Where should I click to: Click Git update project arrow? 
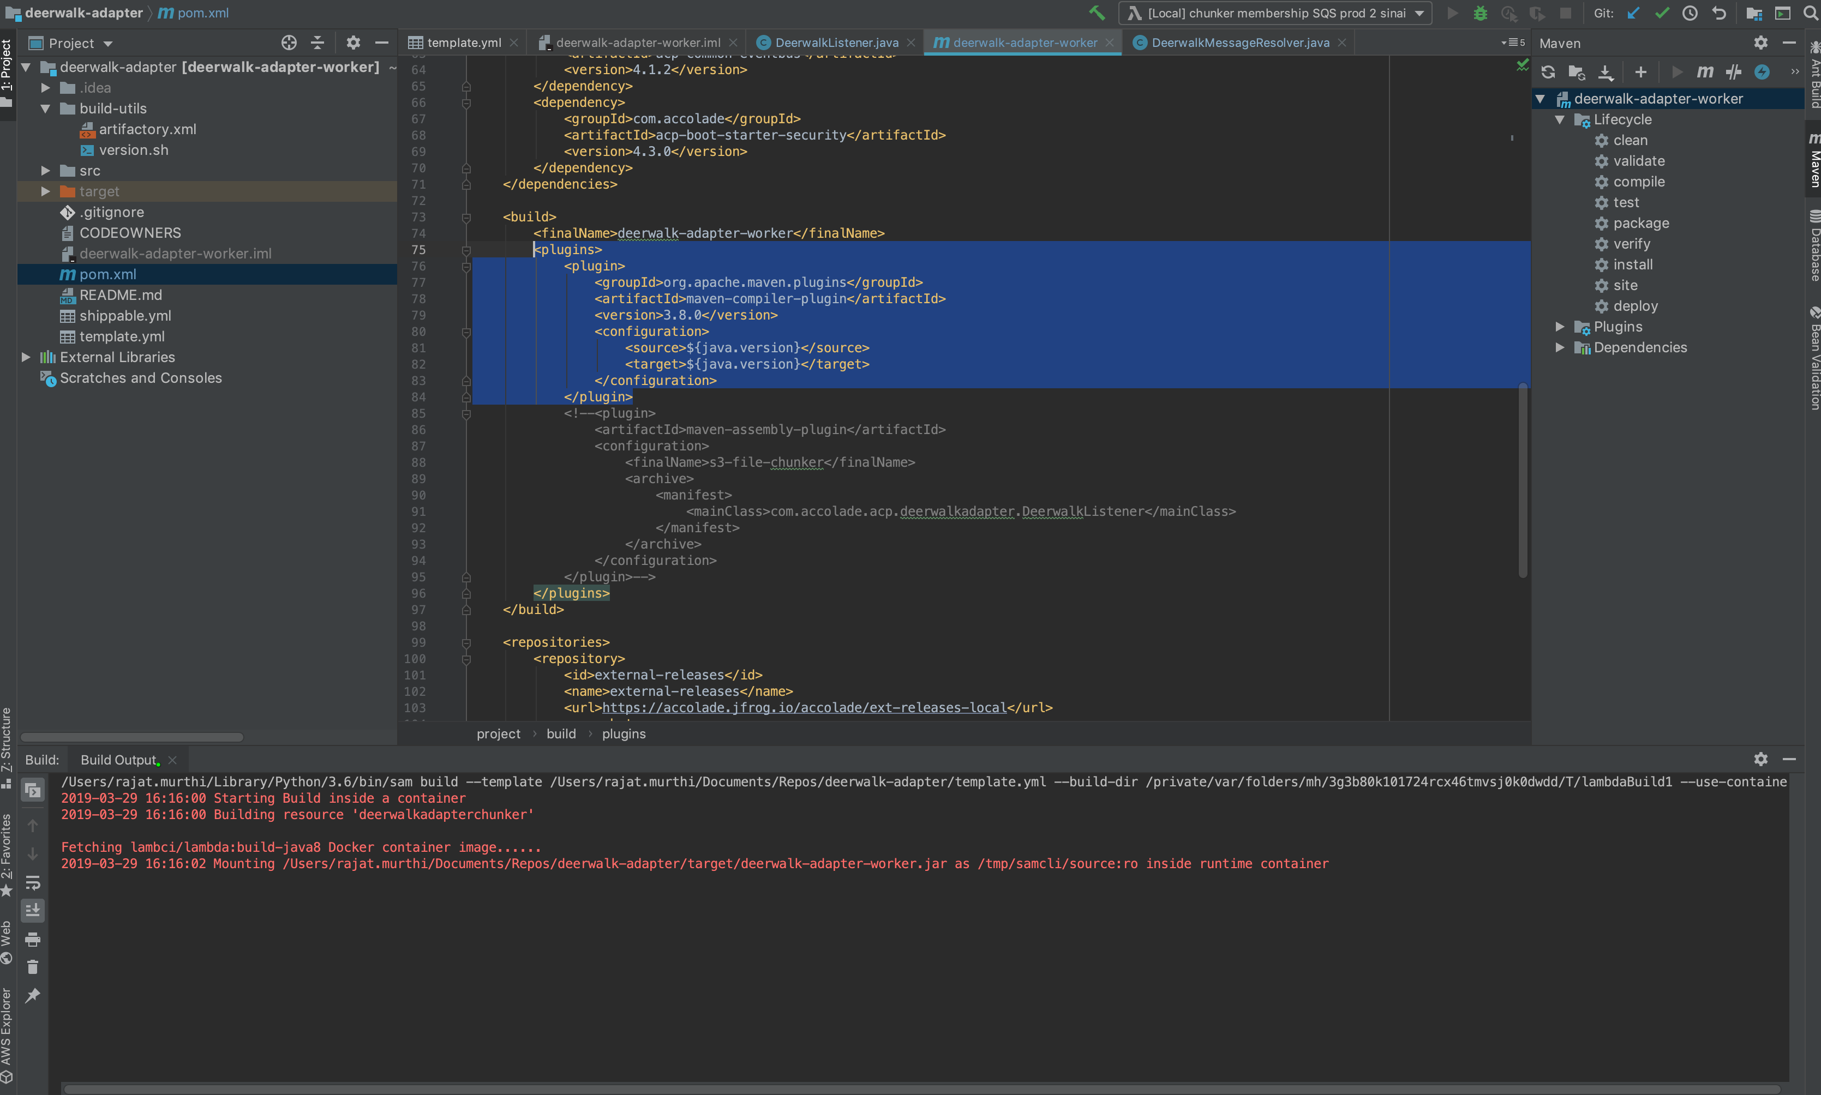tap(1633, 13)
